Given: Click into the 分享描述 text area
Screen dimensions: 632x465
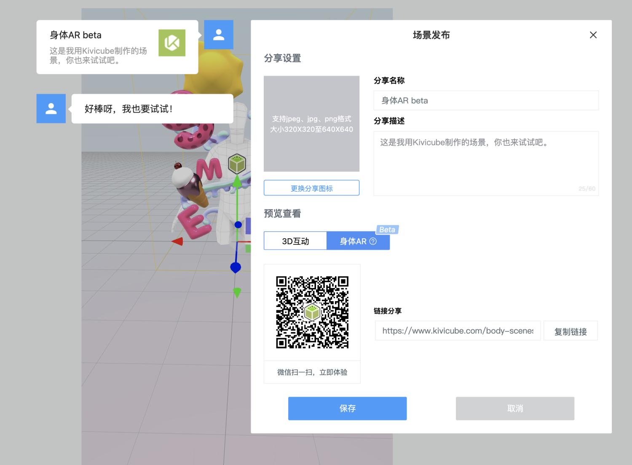Looking at the screenshot, I should [486, 163].
